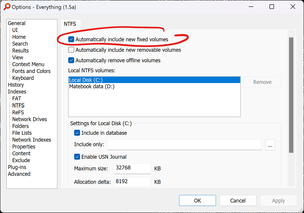
Task: Go to Search options
Action: pyautogui.click(x=20, y=44)
